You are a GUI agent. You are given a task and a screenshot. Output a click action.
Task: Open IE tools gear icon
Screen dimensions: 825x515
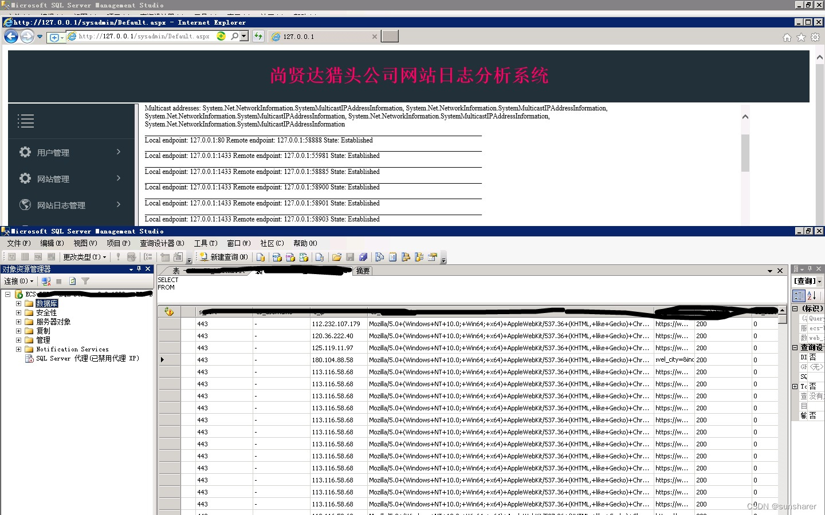pos(815,37)
